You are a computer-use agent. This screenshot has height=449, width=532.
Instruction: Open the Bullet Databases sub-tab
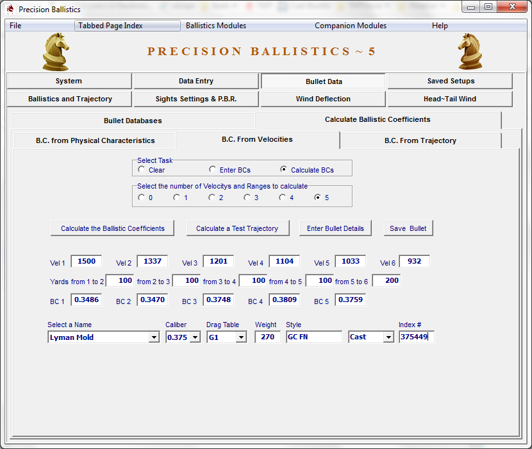click(133, 121)
